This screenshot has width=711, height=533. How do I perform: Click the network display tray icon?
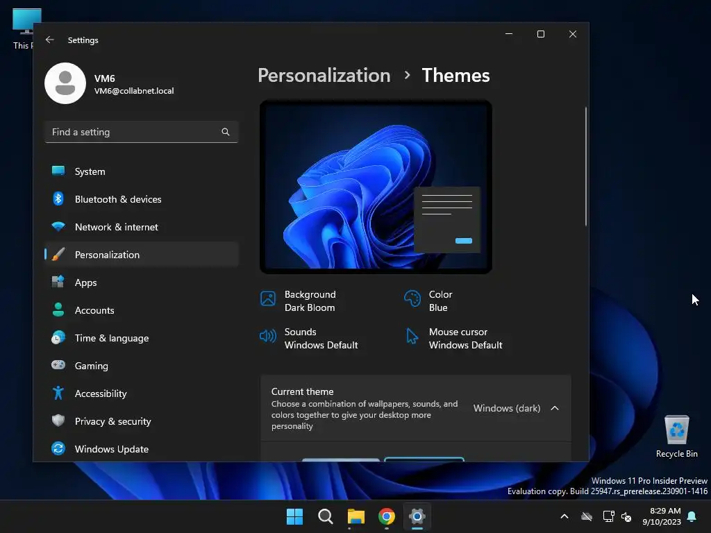(608, 516)
